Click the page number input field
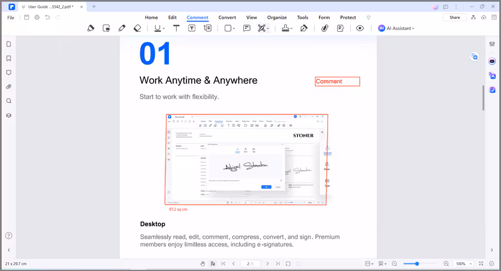The width and height of the screenshot is (501, 271). [x=250, y=264]
